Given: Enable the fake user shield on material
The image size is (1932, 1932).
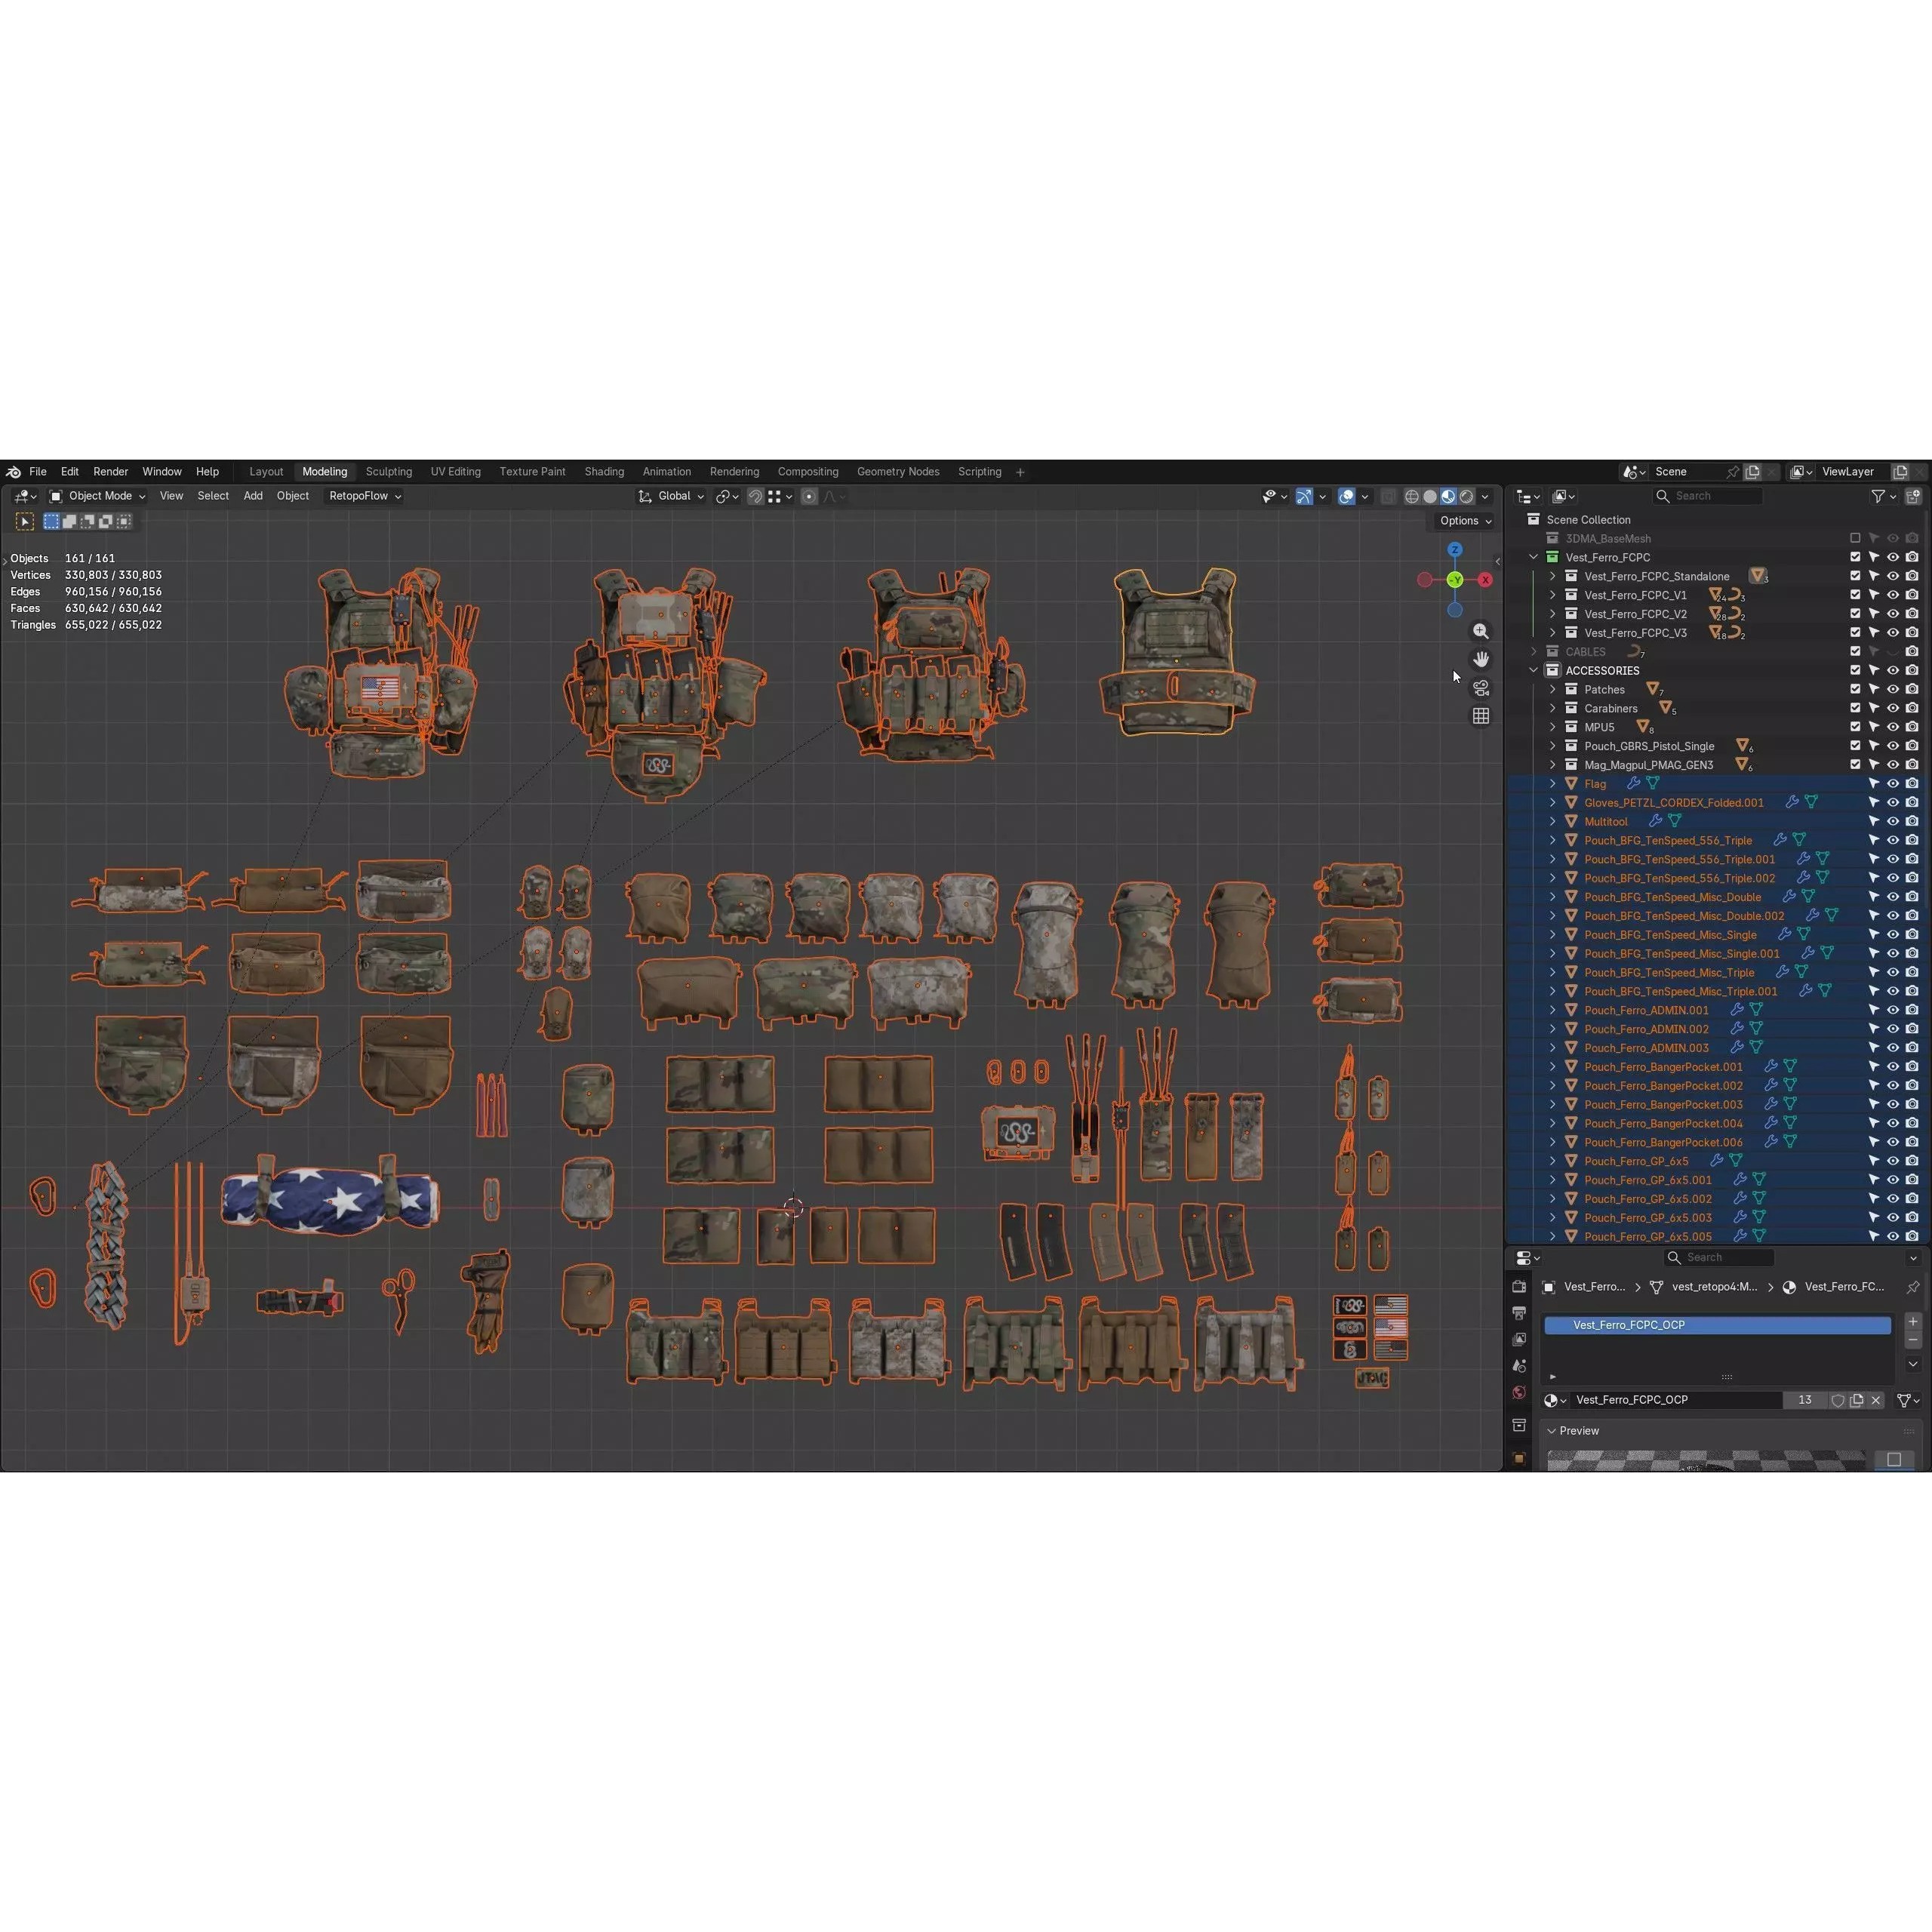Looking at the screenshot, I should point(1839,1400).
